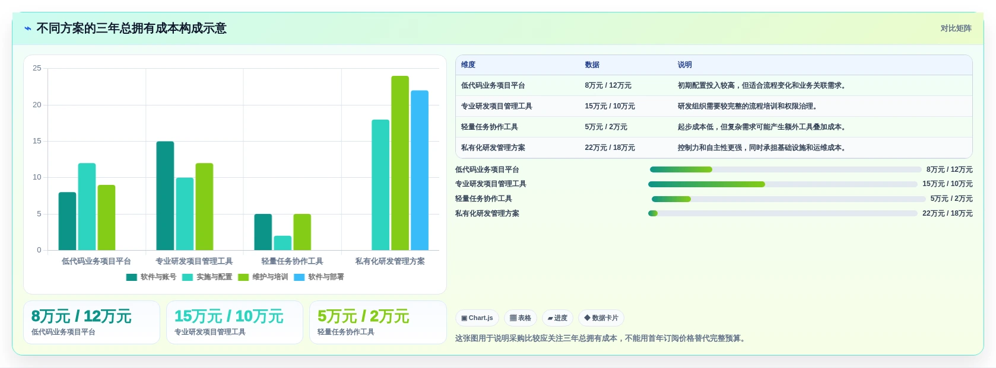Toggle the 维护与培训 legend swatch
Viewport: 996px width, 368px height.
point(243,277)
